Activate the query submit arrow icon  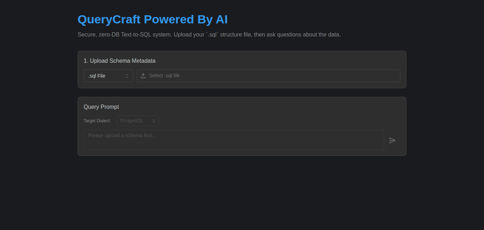(x=392, y=140)
